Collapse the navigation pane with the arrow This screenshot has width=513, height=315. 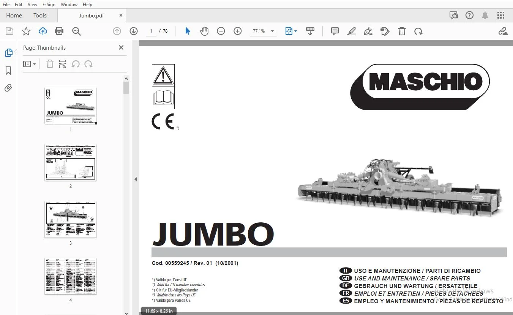coord(136,180)
